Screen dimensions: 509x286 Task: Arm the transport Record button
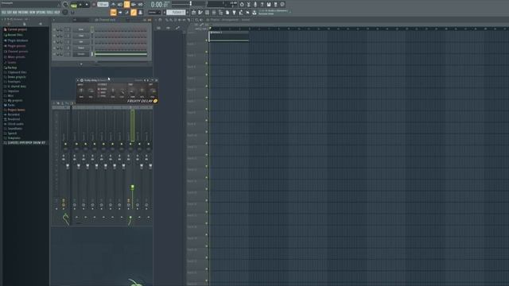point(94,5)
